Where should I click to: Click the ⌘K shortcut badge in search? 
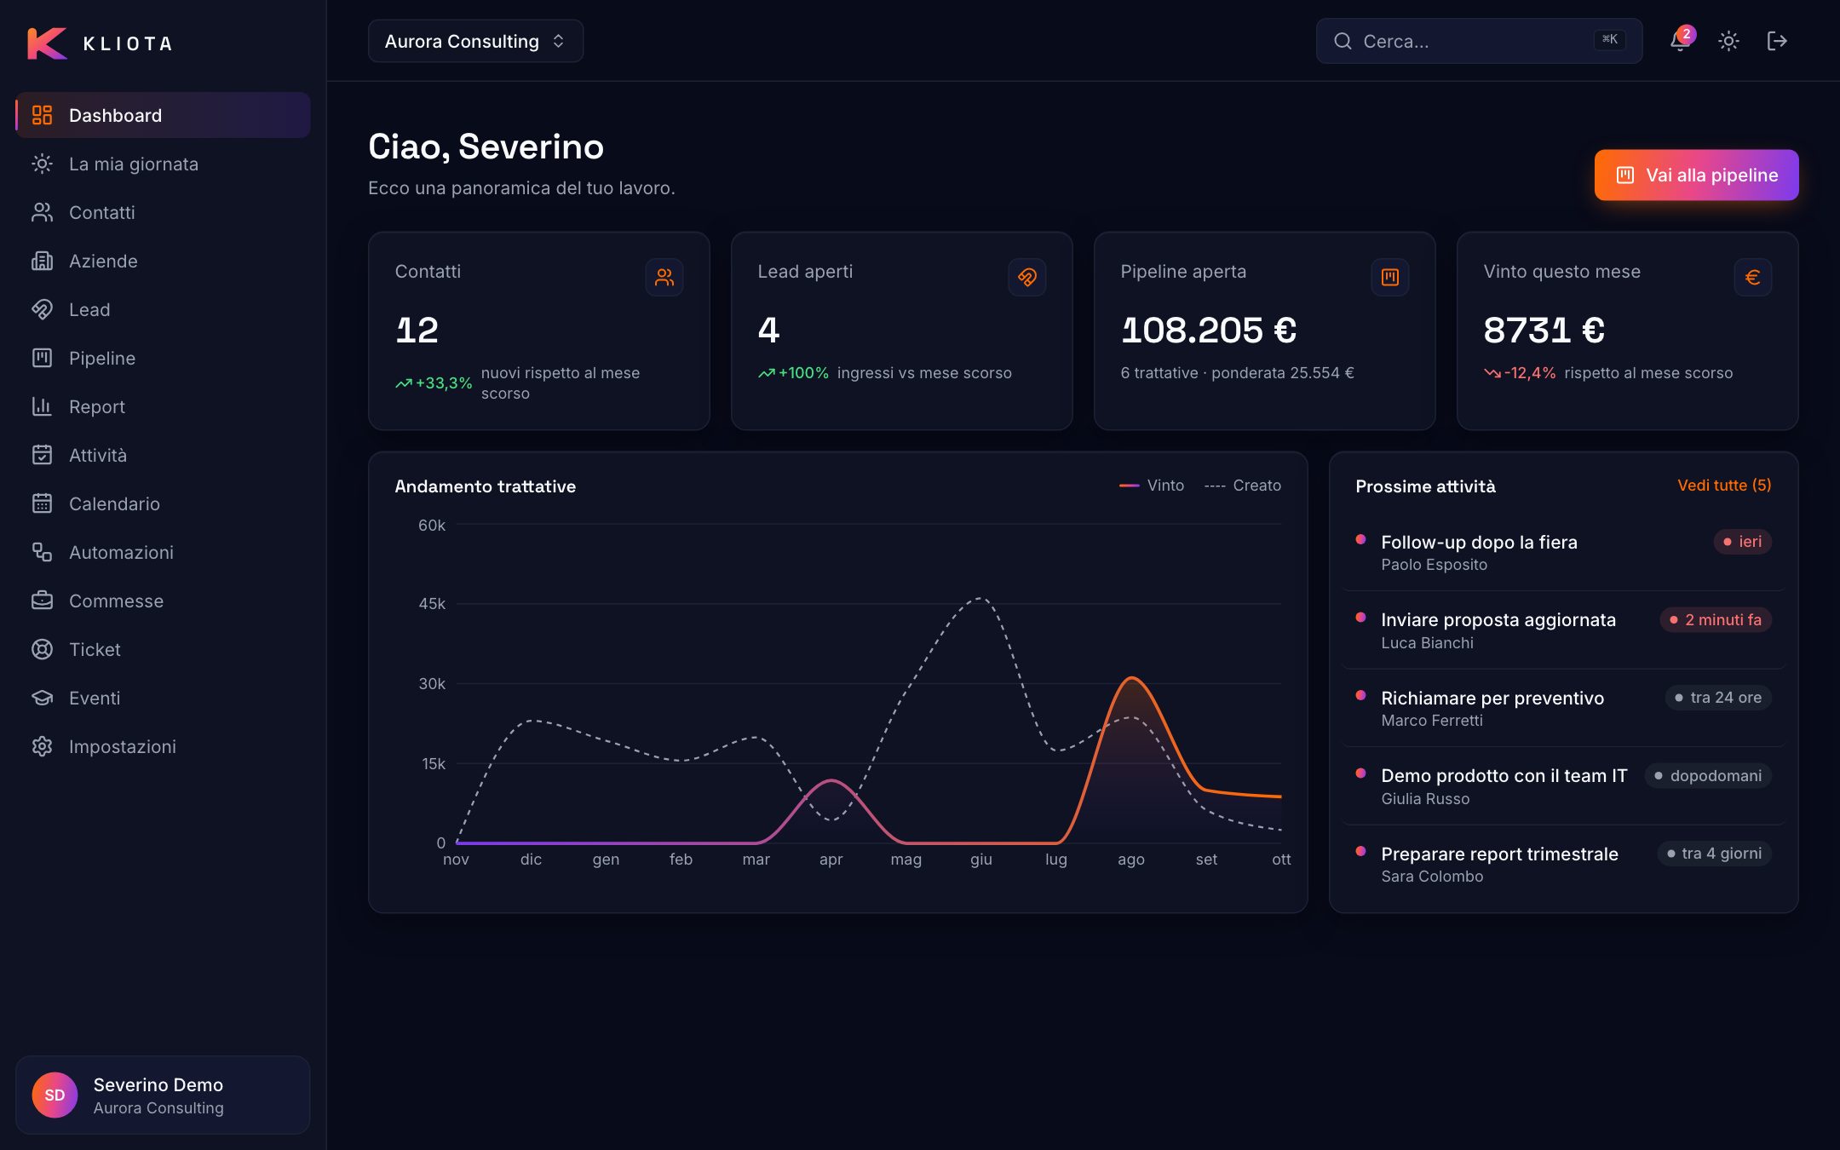pyautogui.click(x=1609, y=40)
